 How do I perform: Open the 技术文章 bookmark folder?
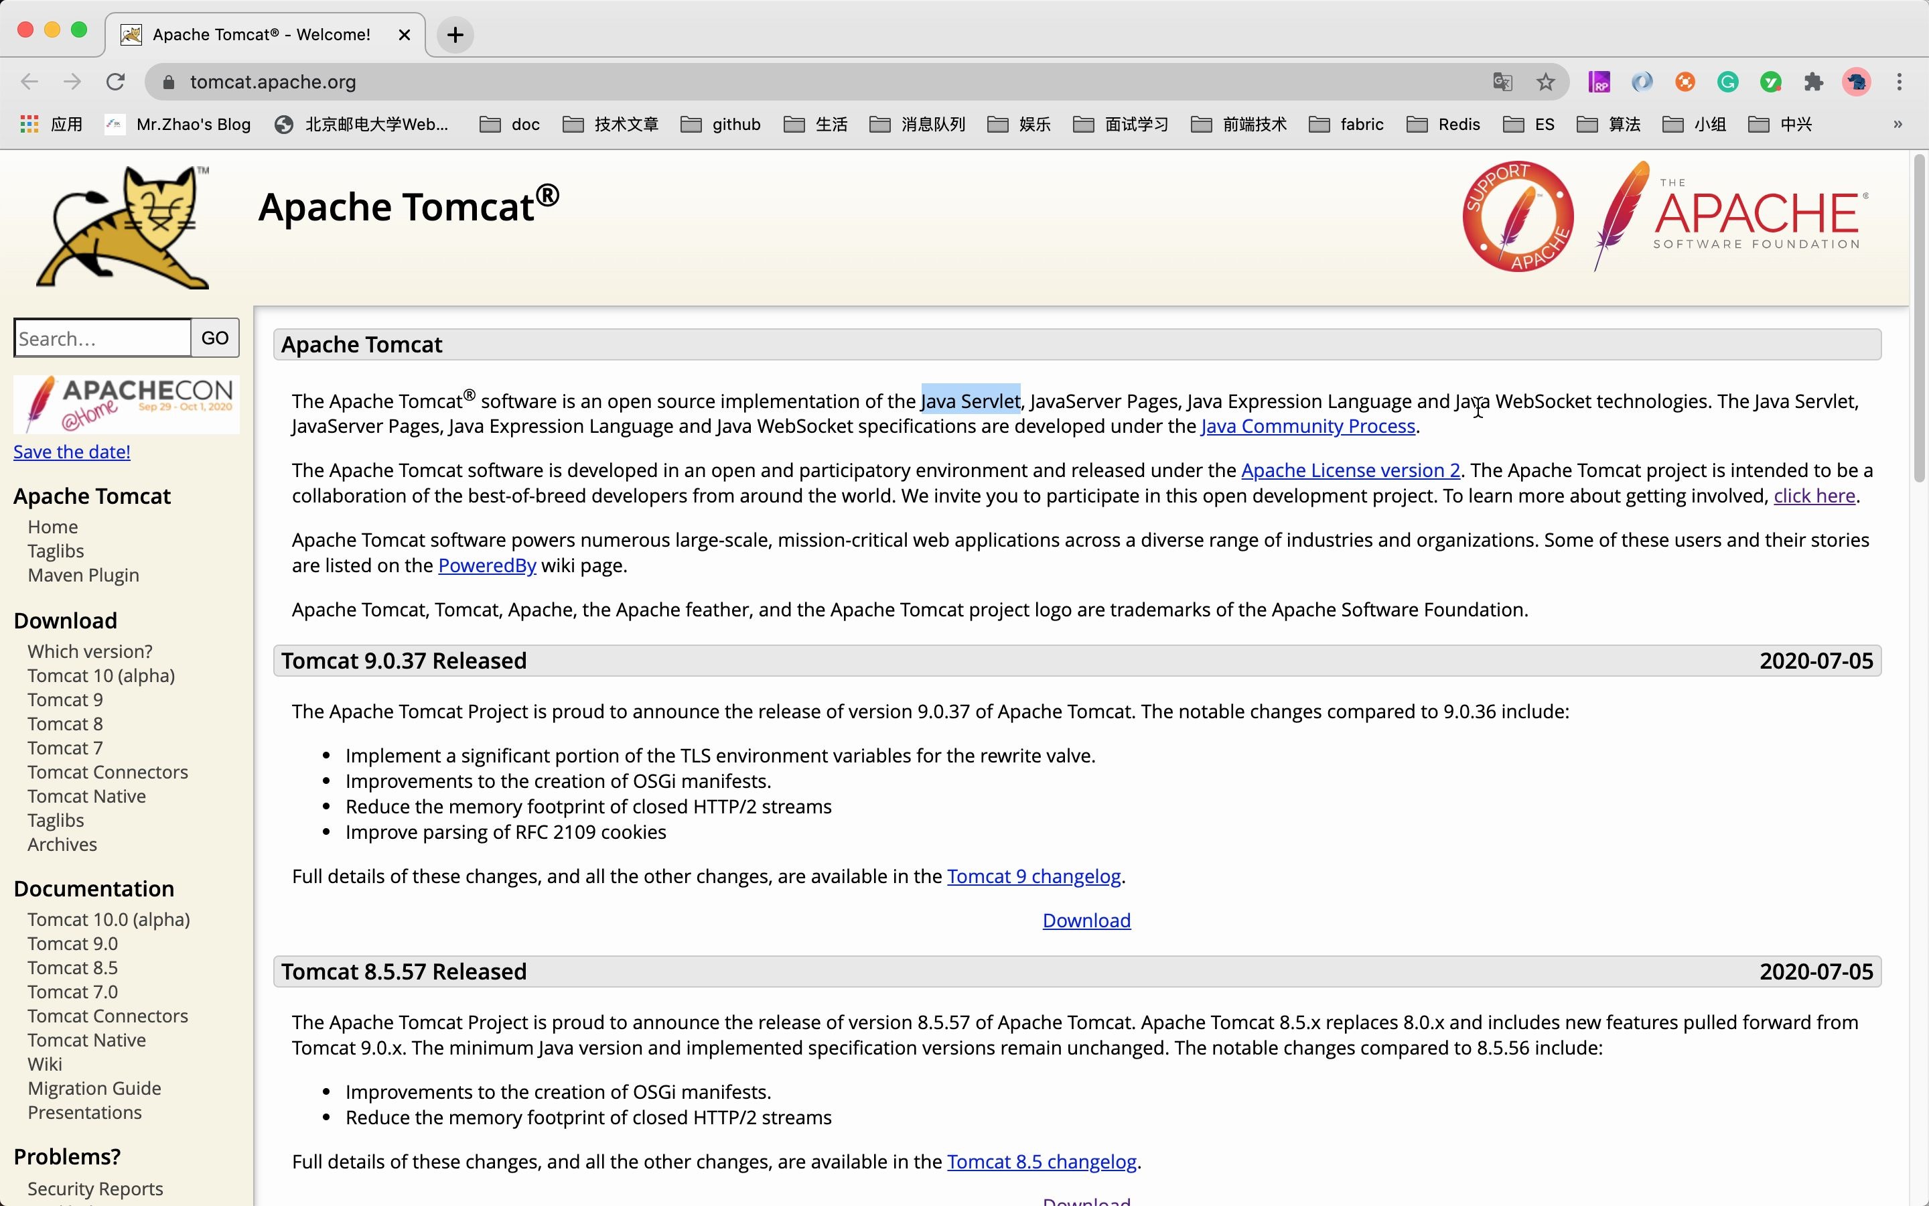click(611, 124)
